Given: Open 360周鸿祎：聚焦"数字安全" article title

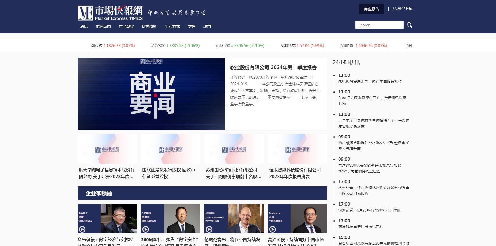Looking at the screenshot, I should click(170, 242).
